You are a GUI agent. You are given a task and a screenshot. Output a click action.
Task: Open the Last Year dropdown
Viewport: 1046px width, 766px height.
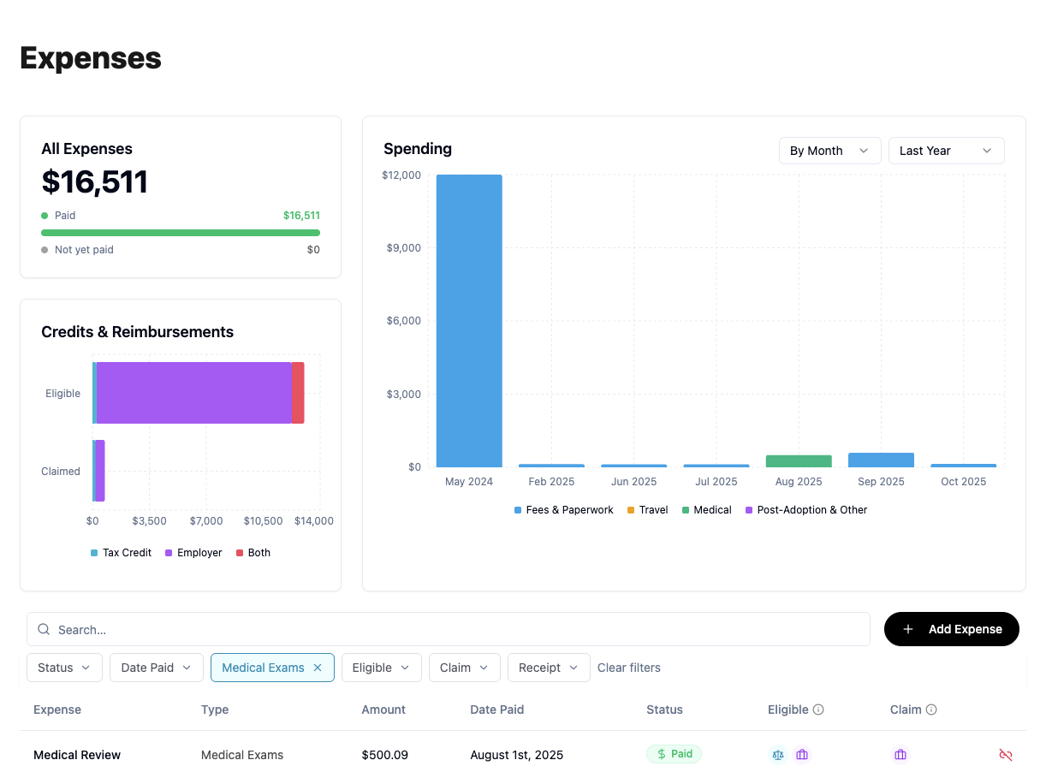click(946, 151)
